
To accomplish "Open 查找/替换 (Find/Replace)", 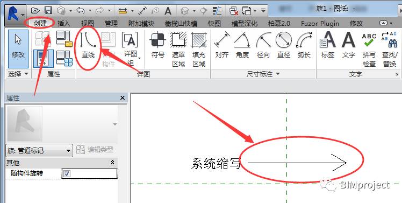I will (x=390, y=50).
